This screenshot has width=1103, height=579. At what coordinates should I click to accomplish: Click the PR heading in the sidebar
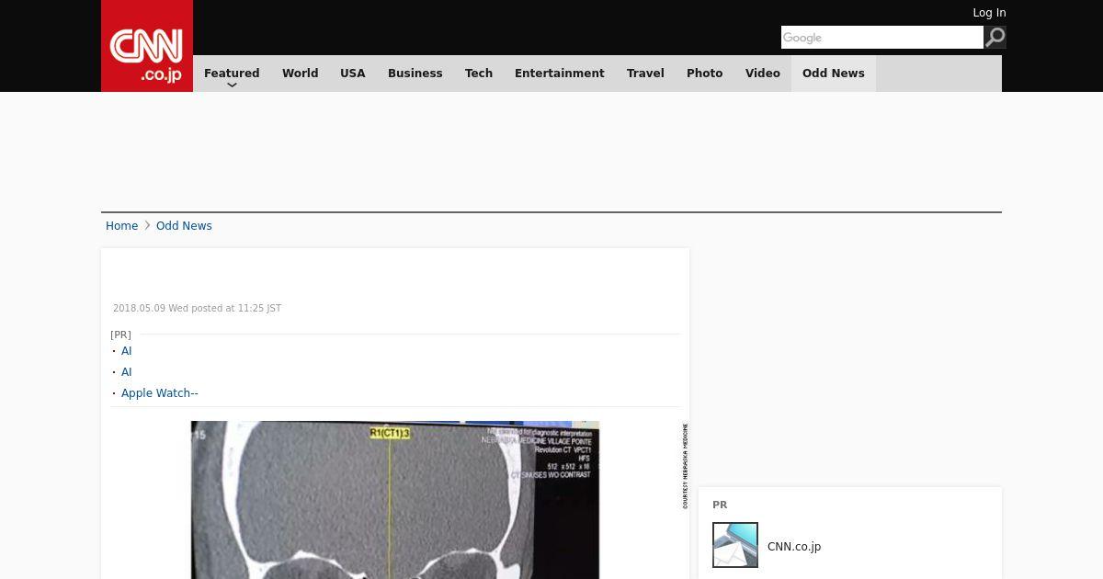point(720,505)
